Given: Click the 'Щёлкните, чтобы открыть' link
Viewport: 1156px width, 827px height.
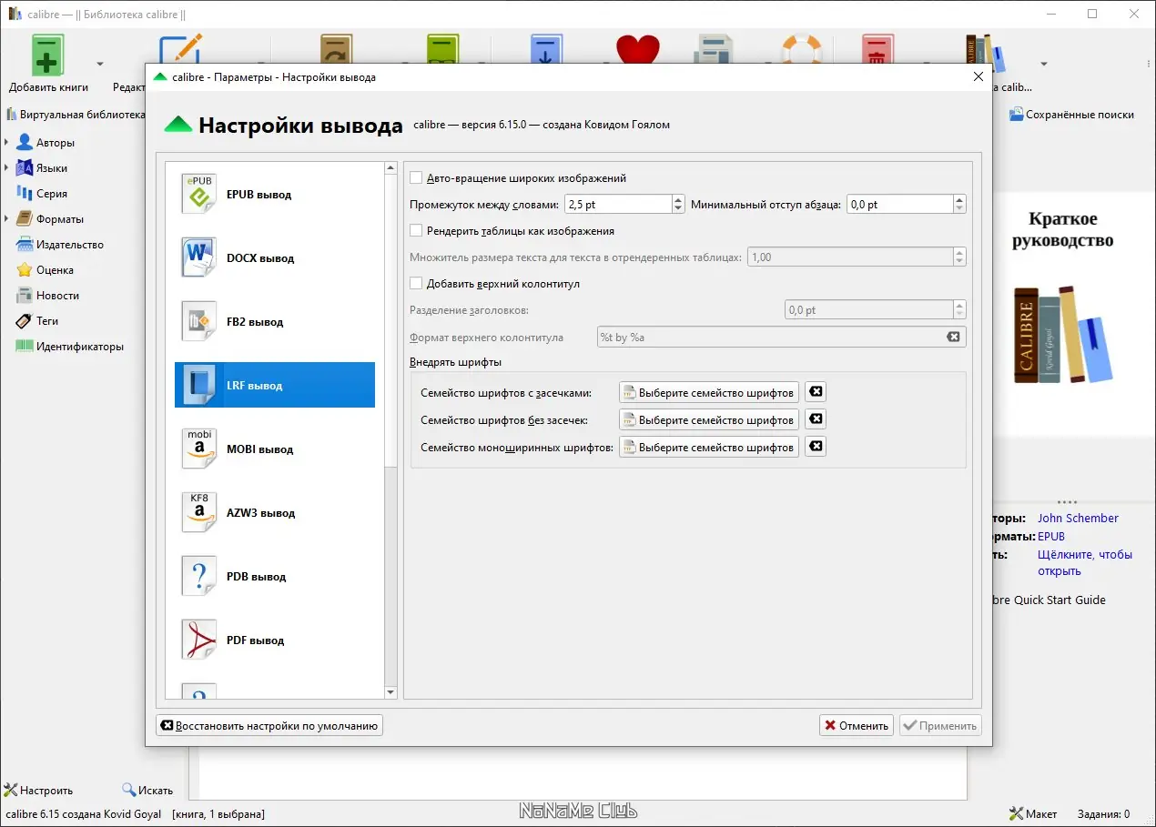Looking at the screenshot, I should coord(1085,562).
